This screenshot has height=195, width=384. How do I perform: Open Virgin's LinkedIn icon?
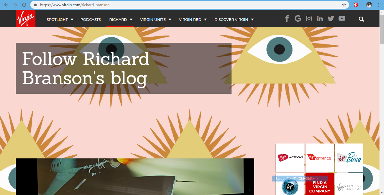[x=320, y=19]
